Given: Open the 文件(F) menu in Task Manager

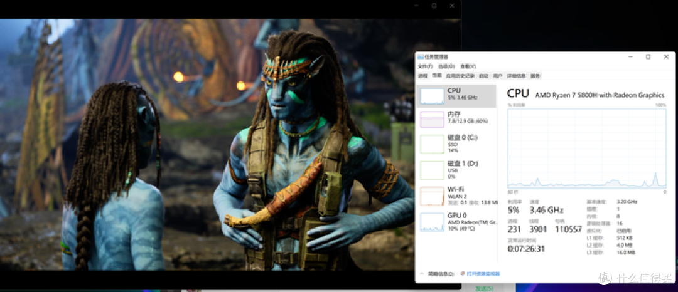Looking at the screenshot, I should pos(425,66).
